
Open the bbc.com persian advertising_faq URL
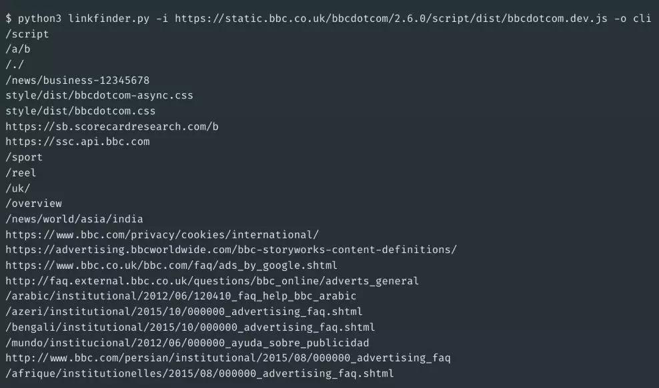(x=228, y=358)
